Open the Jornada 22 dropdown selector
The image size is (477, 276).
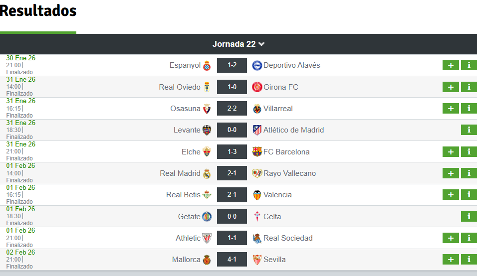(238, 44)
